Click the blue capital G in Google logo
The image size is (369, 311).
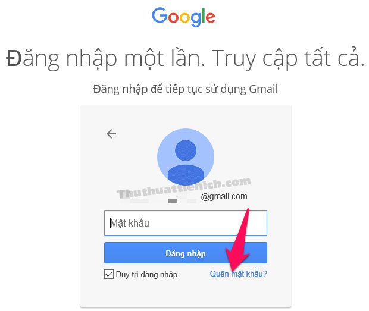click(160, 15)
